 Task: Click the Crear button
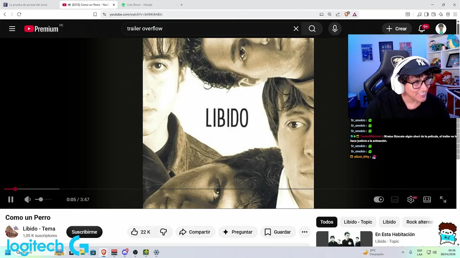[x=396, y=29]
